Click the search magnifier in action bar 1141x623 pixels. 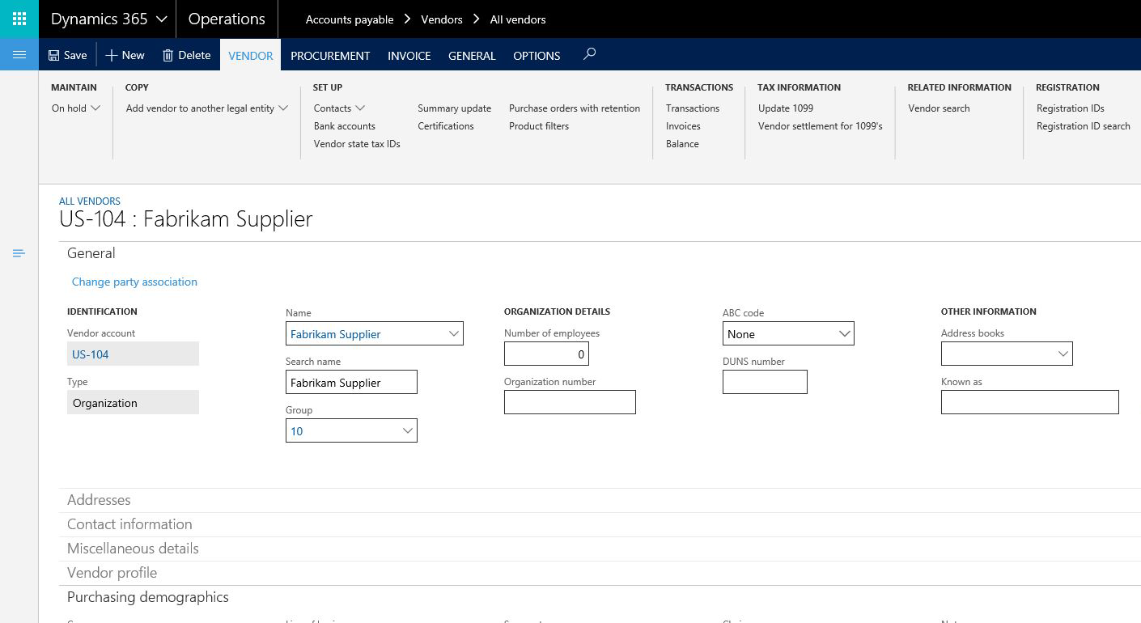pos(590,54)
